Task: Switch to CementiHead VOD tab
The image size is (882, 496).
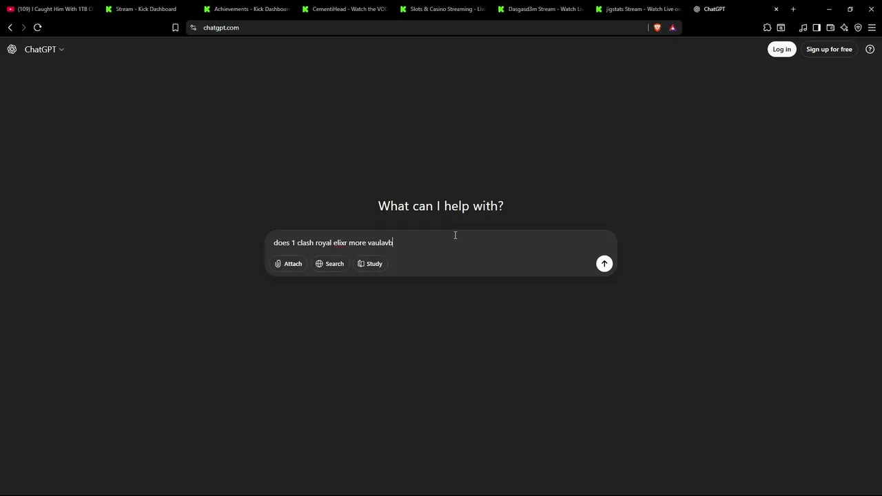Action: (345, 9)
